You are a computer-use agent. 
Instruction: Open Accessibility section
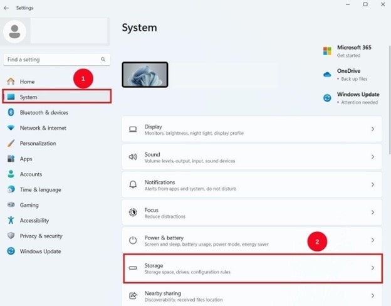pyautogui.click(x=57, y=220)
